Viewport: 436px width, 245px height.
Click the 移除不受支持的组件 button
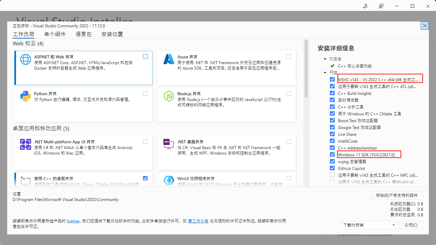tap(396, 195)
